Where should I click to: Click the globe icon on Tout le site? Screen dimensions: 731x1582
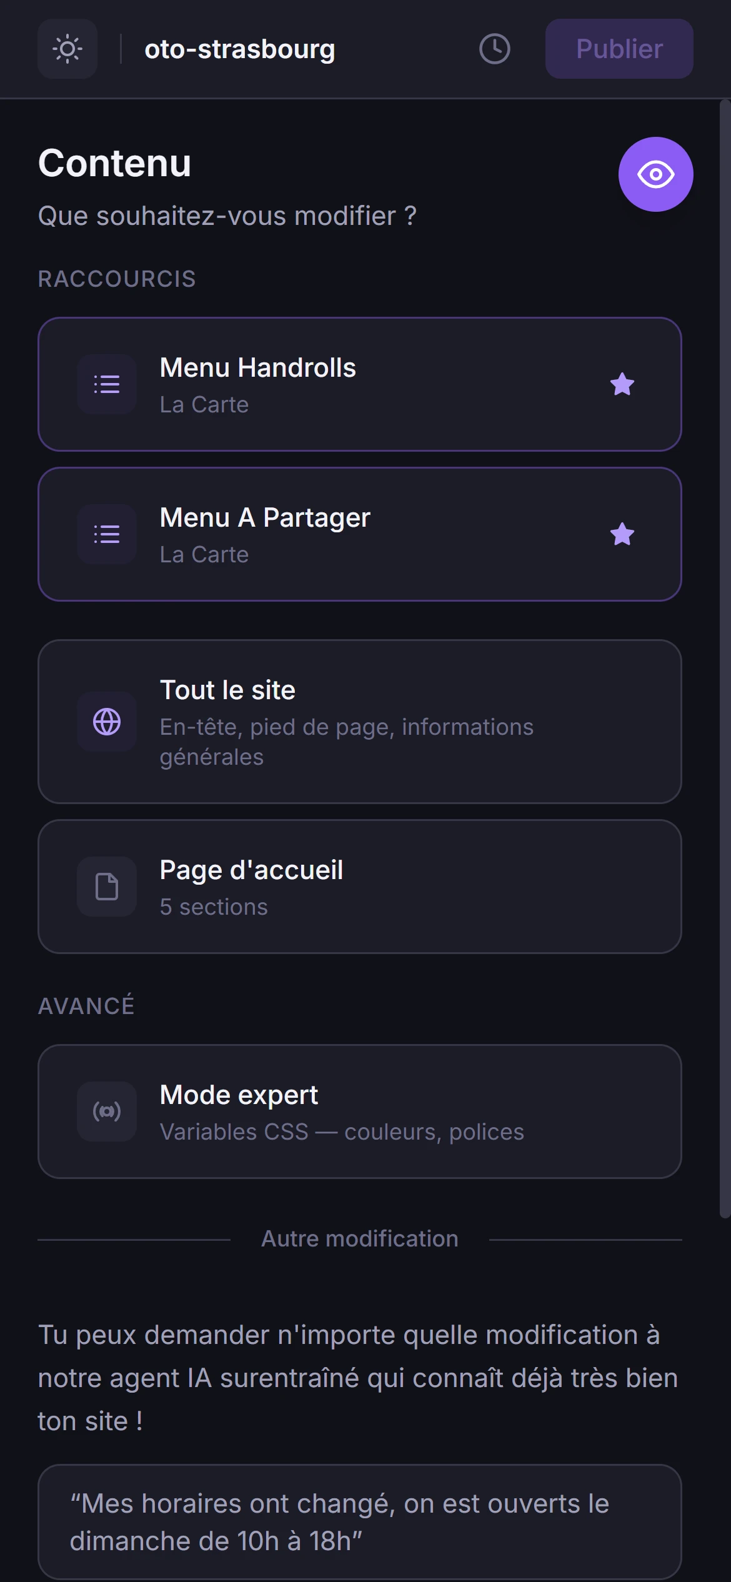coord(106,722)
